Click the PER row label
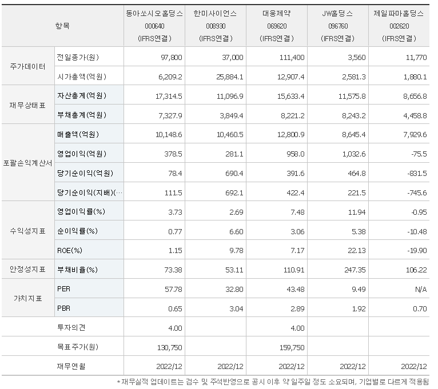Screen dimensions: 438x389 tap(63, 289)
